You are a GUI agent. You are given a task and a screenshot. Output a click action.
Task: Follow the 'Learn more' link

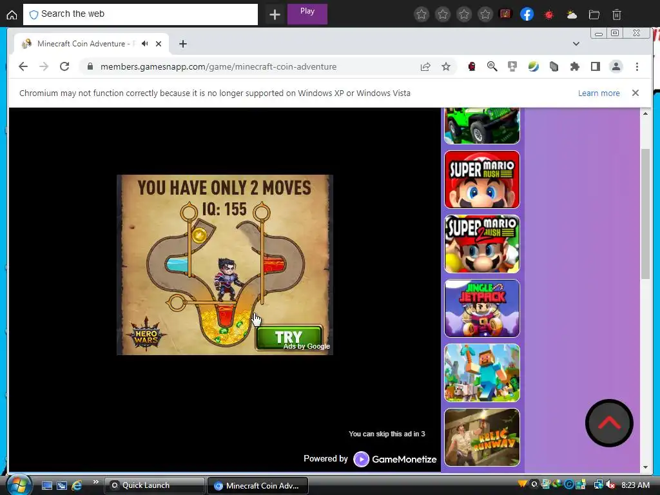[x=599, y=93]
